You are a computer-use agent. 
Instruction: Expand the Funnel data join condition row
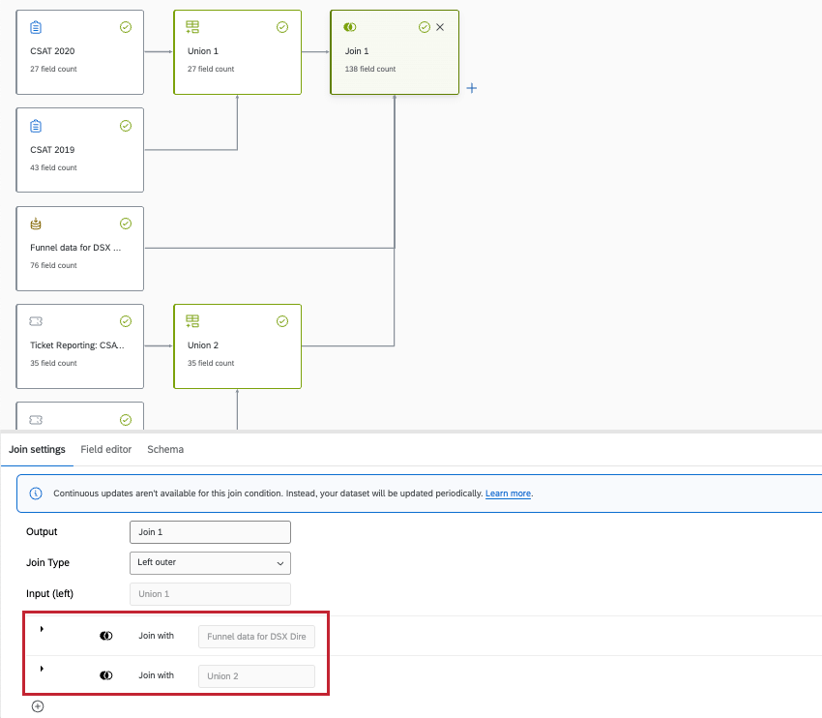click(40, 629)
